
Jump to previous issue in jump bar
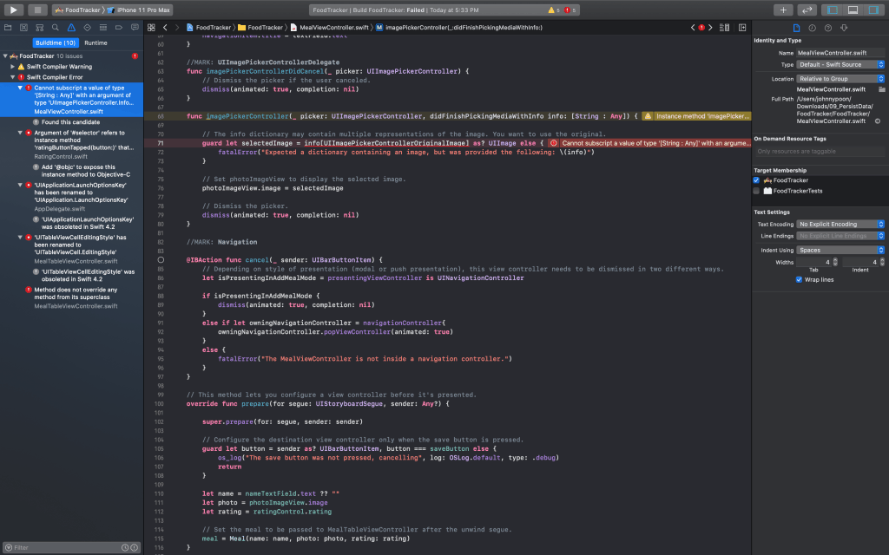(693, 27)
